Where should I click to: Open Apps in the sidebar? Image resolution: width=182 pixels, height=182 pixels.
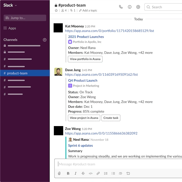click(x=10, y=28)
